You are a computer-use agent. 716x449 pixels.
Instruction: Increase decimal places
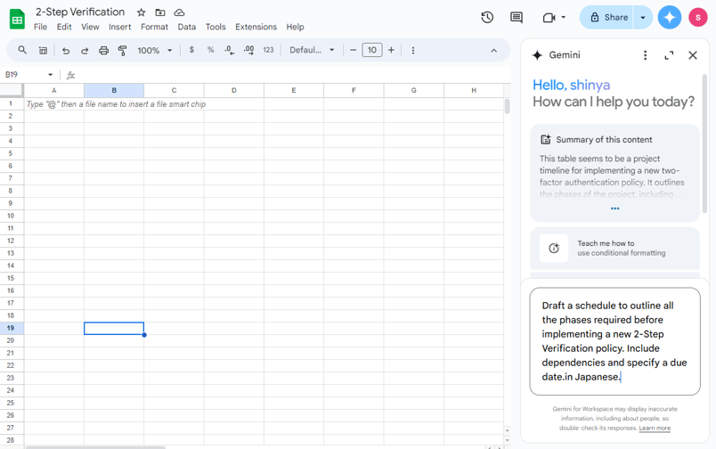248,50
